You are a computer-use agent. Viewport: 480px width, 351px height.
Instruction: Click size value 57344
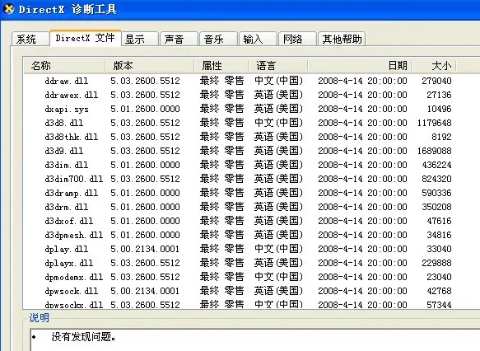tap(439, 305)
